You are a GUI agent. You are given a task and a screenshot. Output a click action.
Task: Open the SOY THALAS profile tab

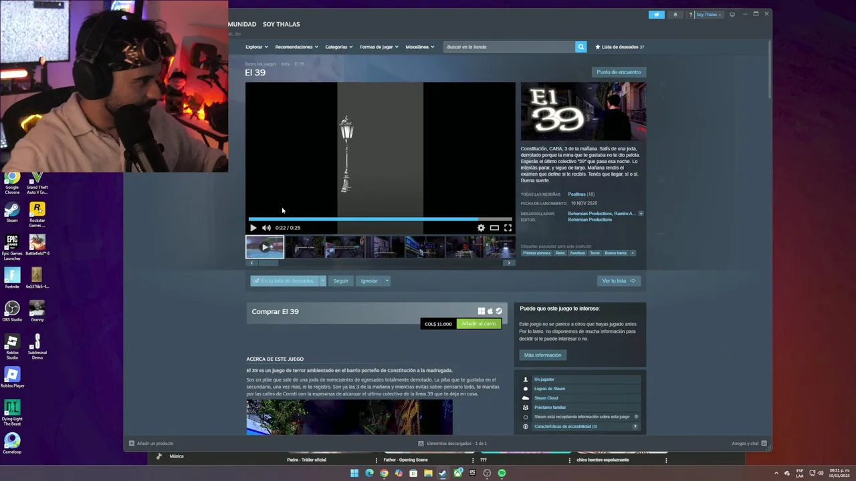281,24
